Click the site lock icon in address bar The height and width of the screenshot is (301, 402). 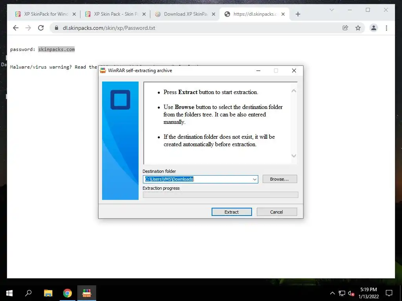point(57,28)
